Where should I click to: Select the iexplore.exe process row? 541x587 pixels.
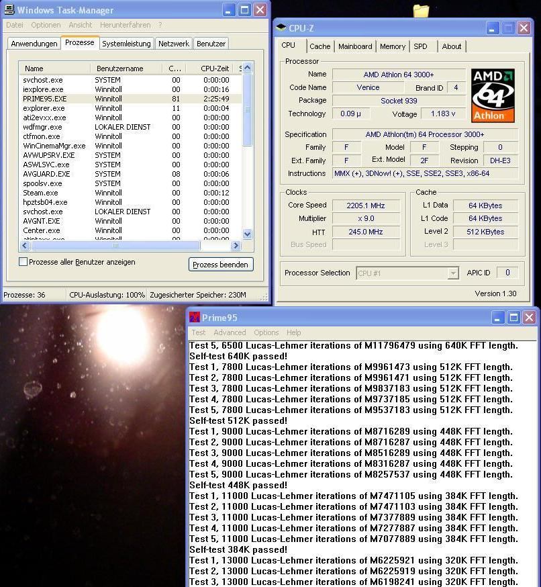(x=130, y=89)
